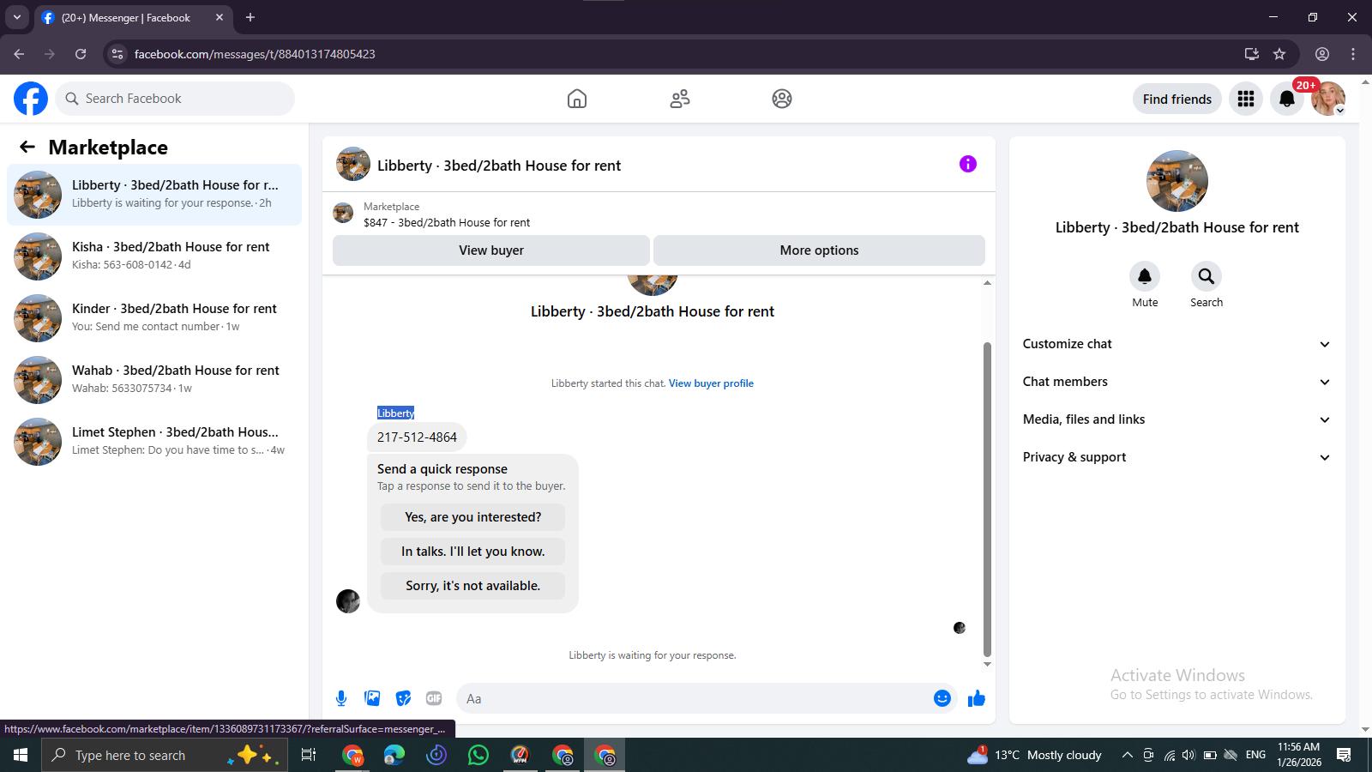Bookmark this tab with star icon
The image size is (1372, 772).
click(x=1279, y=54)
